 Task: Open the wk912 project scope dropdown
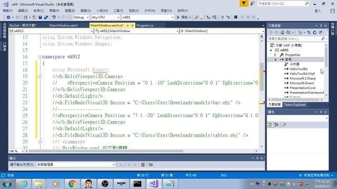pos(51,31)
